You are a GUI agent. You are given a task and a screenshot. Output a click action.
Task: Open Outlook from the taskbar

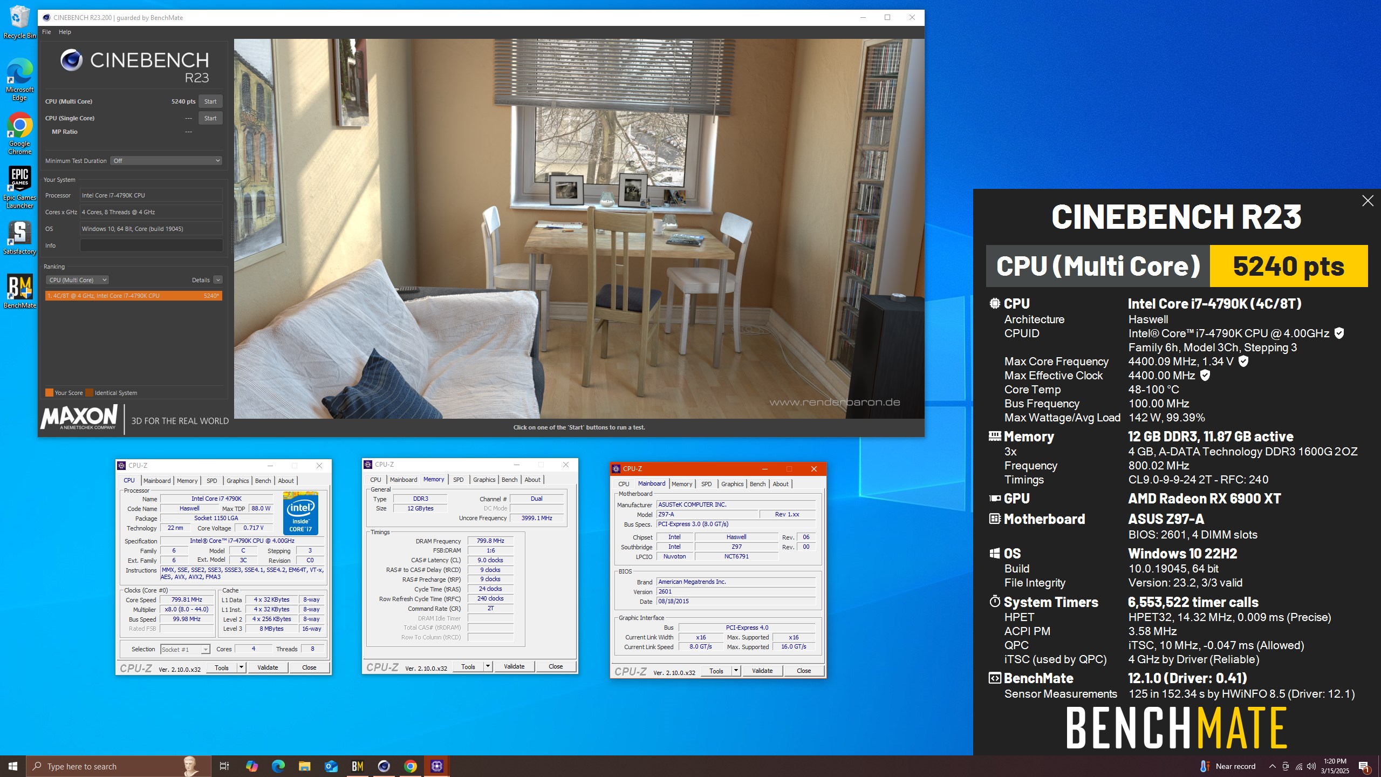click(331, 766)
